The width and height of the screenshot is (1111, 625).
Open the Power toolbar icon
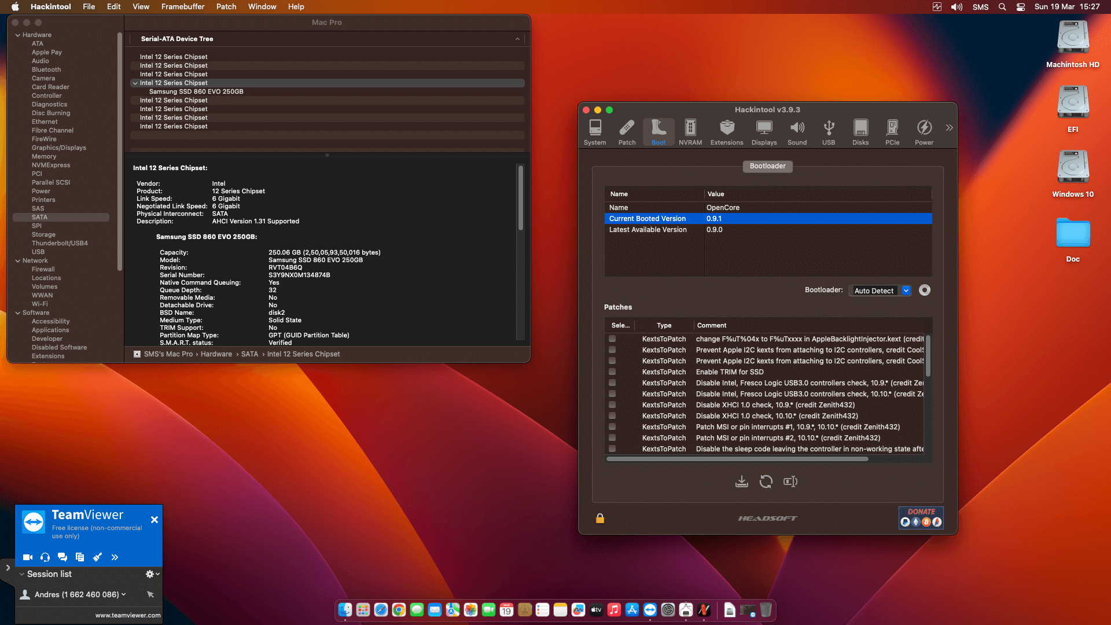point(924,133)
